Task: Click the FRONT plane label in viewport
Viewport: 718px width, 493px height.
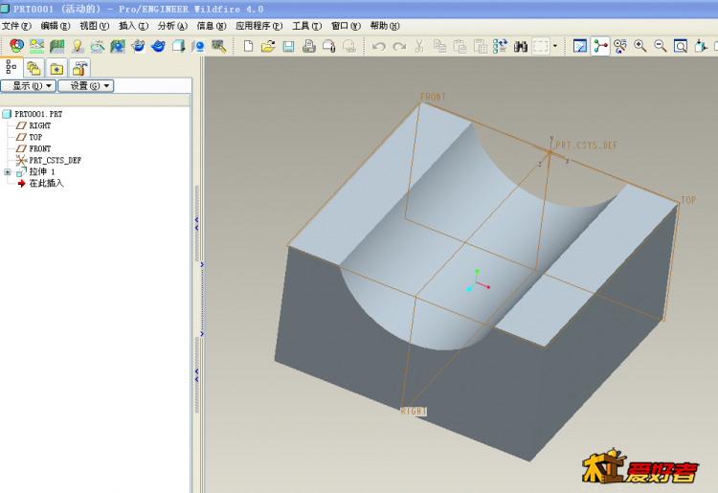Action: [x=433, y=97]
